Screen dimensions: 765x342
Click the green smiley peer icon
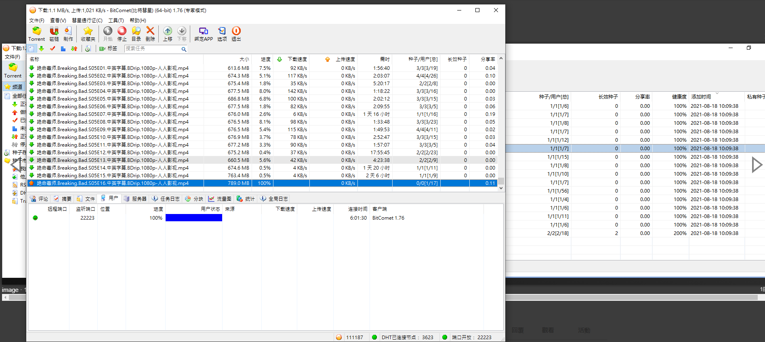[x=35, y=218]
